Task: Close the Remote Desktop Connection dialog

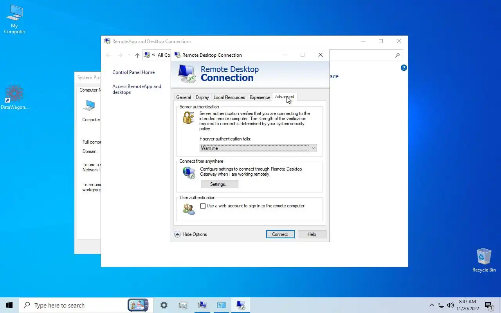Action: (x=321, y=55)
